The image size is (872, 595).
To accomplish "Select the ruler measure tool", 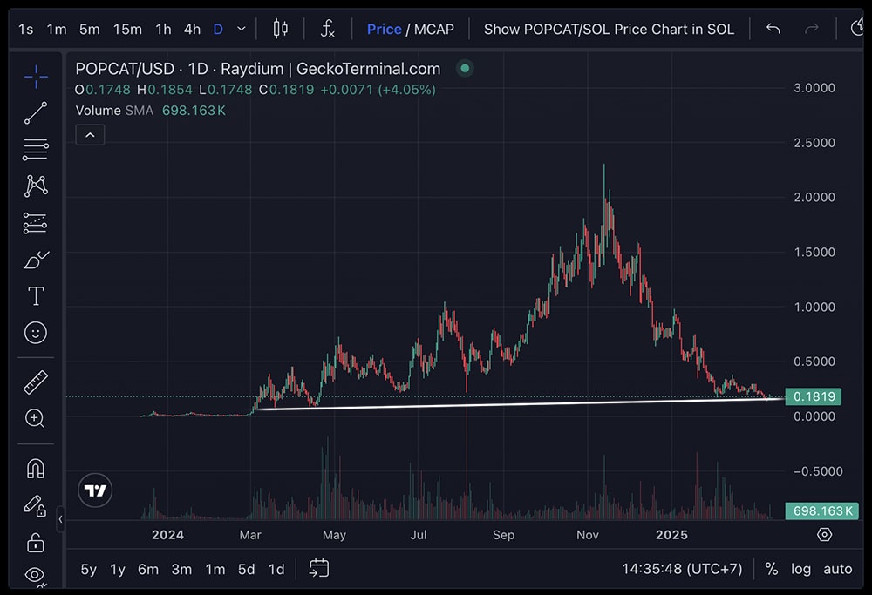I will coord(36,382).
